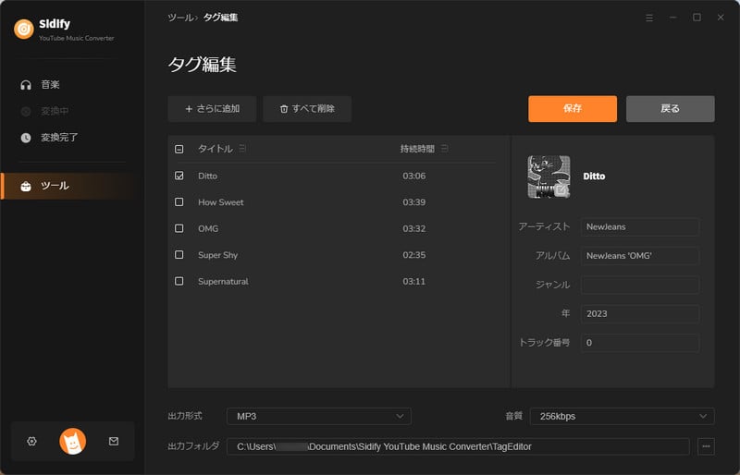Click the 戻る button
This screenshot has width=740, height=475.
point(670,109)
